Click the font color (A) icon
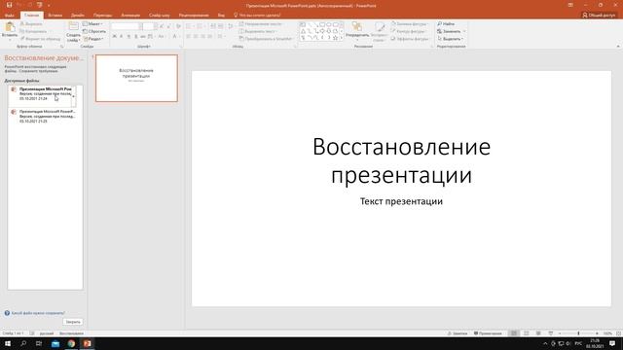 174,37
